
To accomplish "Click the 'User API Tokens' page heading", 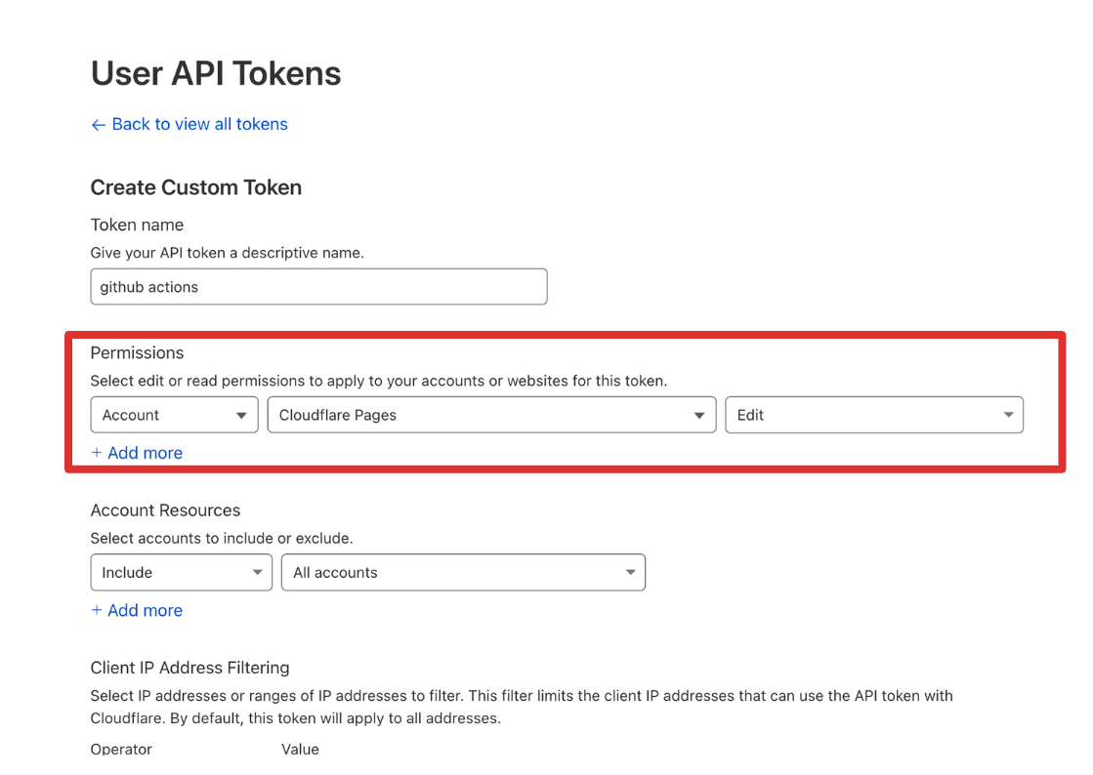I will pos(216,73).
